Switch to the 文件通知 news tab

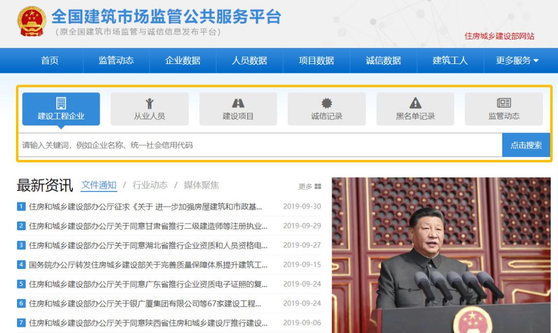click(x=99, y=185)
